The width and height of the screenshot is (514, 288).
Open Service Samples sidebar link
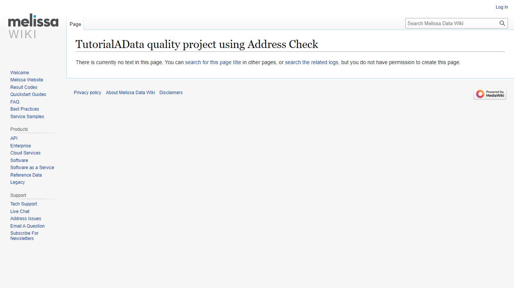27,117
